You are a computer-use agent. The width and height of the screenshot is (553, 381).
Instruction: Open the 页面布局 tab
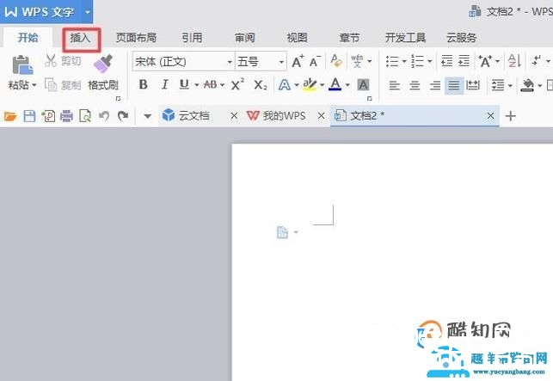[136, 38]
